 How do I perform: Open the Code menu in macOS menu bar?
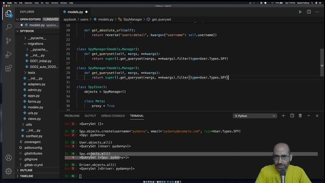(9, 3)
